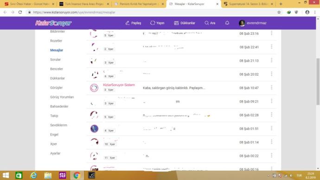Select Sorular in the sidebar
The width and height of the screenshot is (320, 180).
[x=55, y=59]
